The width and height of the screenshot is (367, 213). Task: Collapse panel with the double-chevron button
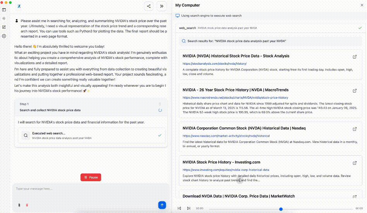tap(161, 6)
